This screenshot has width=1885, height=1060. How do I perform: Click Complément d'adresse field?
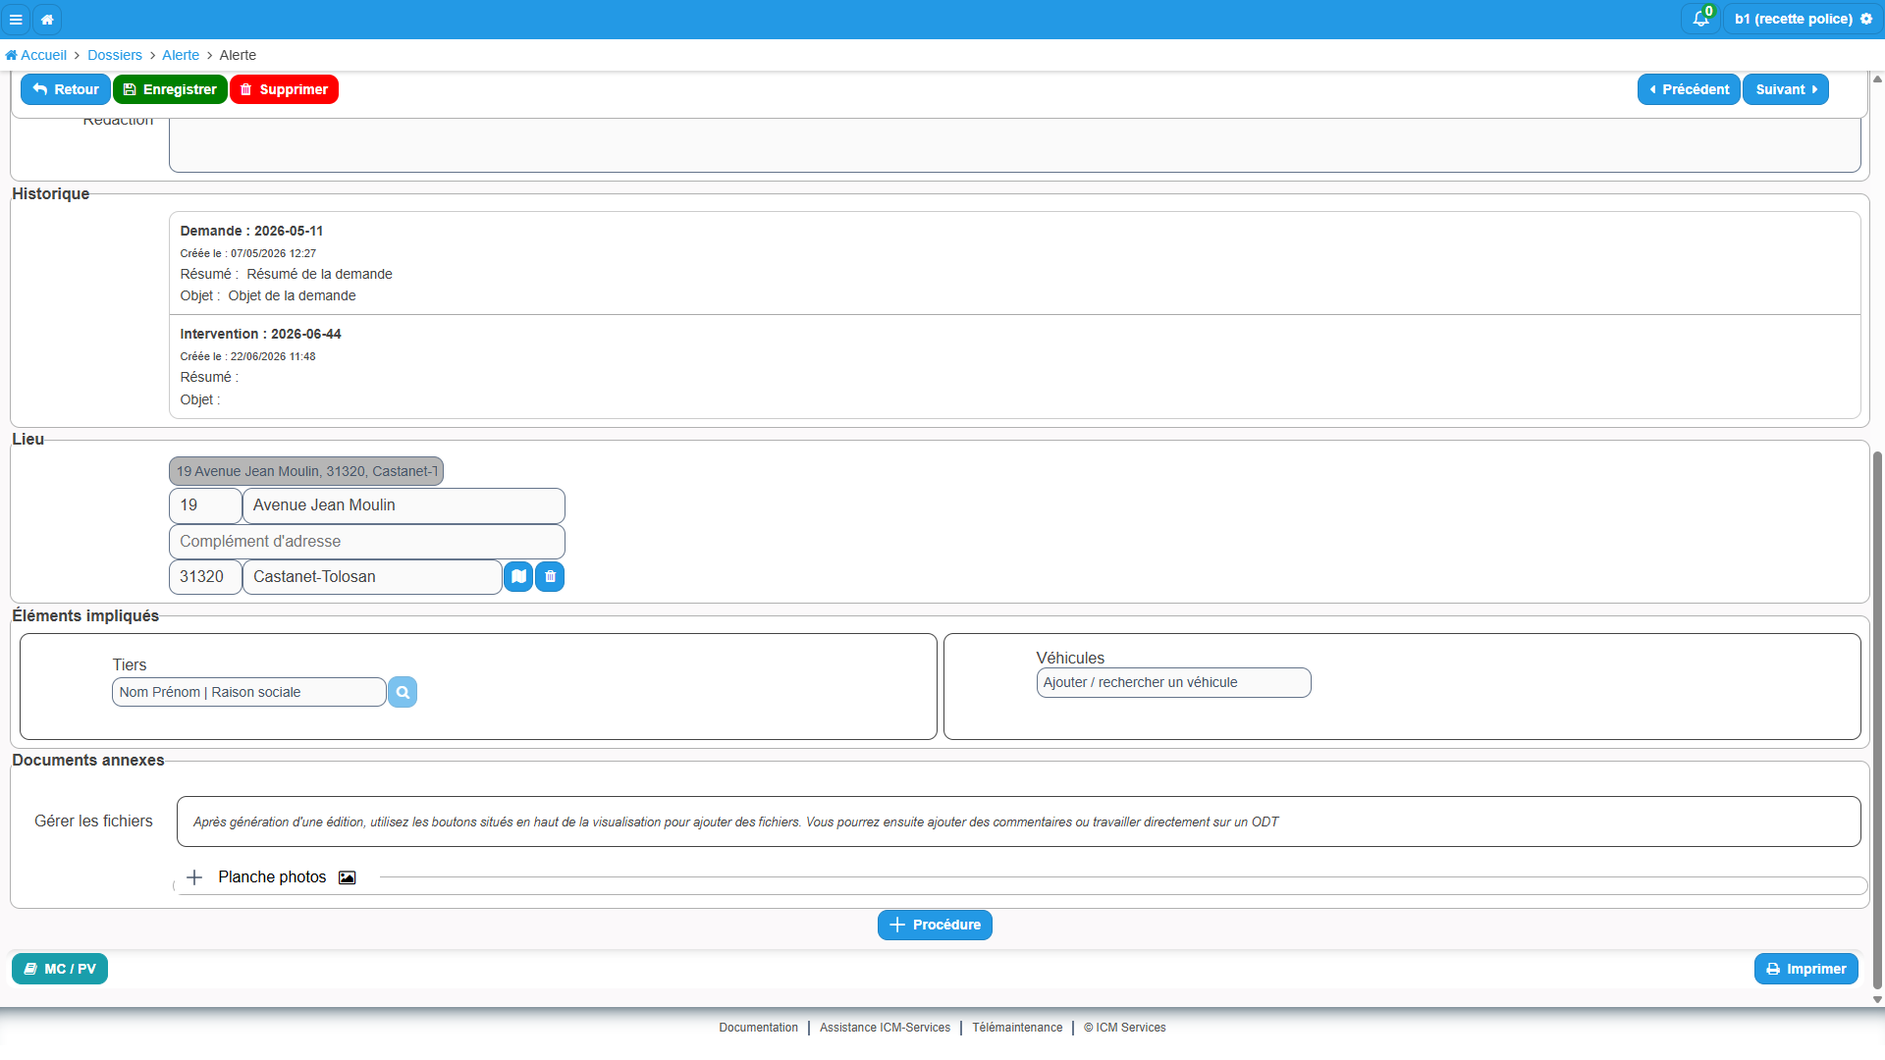click(x=367, y=542)
